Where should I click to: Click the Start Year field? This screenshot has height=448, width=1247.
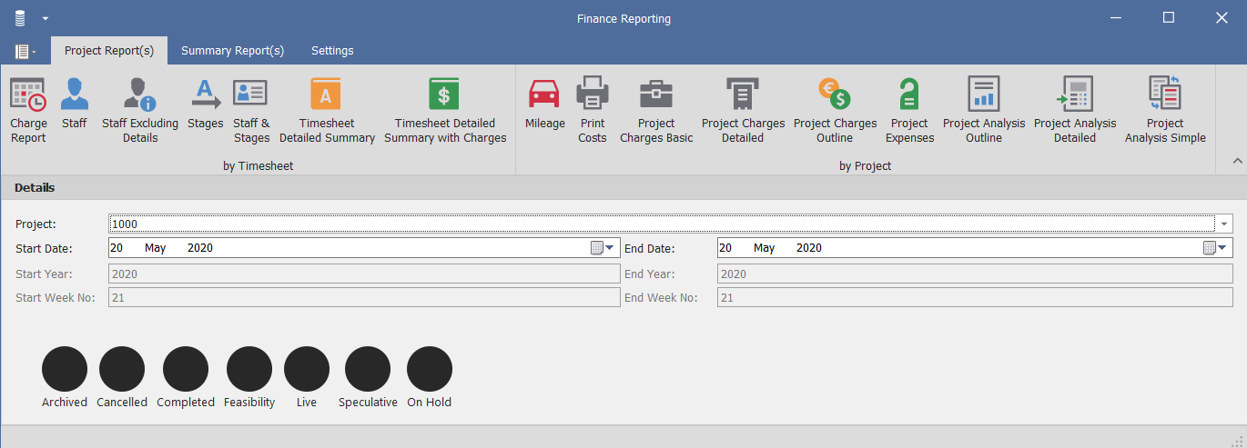364,274
